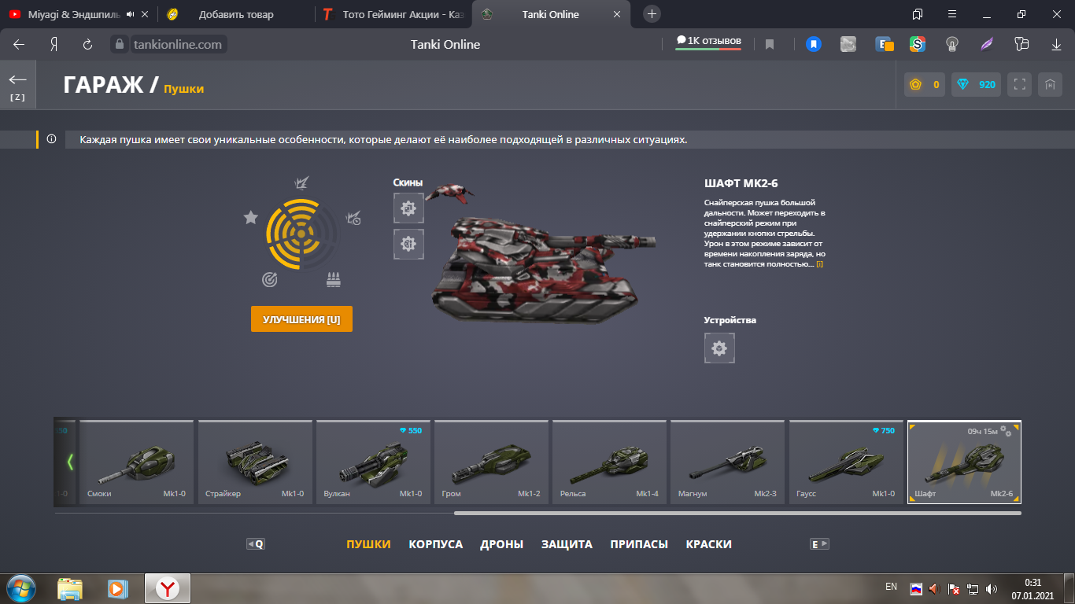The width and height of the screenshot is (1075, 604).
Task: Select the Смоки turret card
Action: 137,462
